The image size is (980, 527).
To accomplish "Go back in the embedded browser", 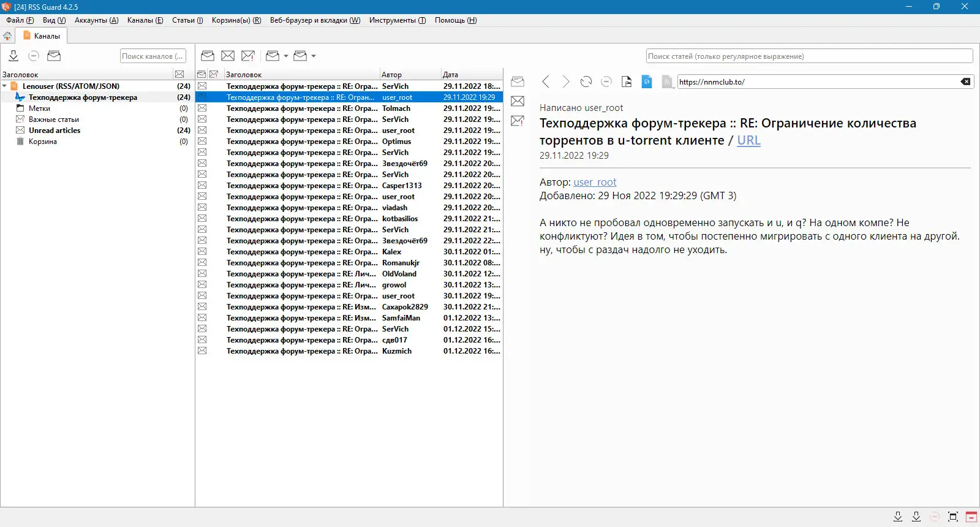I will [546, 82].
